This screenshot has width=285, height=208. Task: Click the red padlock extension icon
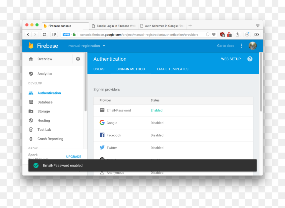(x=229, y=35)
